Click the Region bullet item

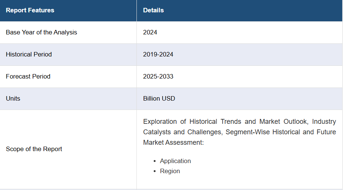[x=170, y=171]
